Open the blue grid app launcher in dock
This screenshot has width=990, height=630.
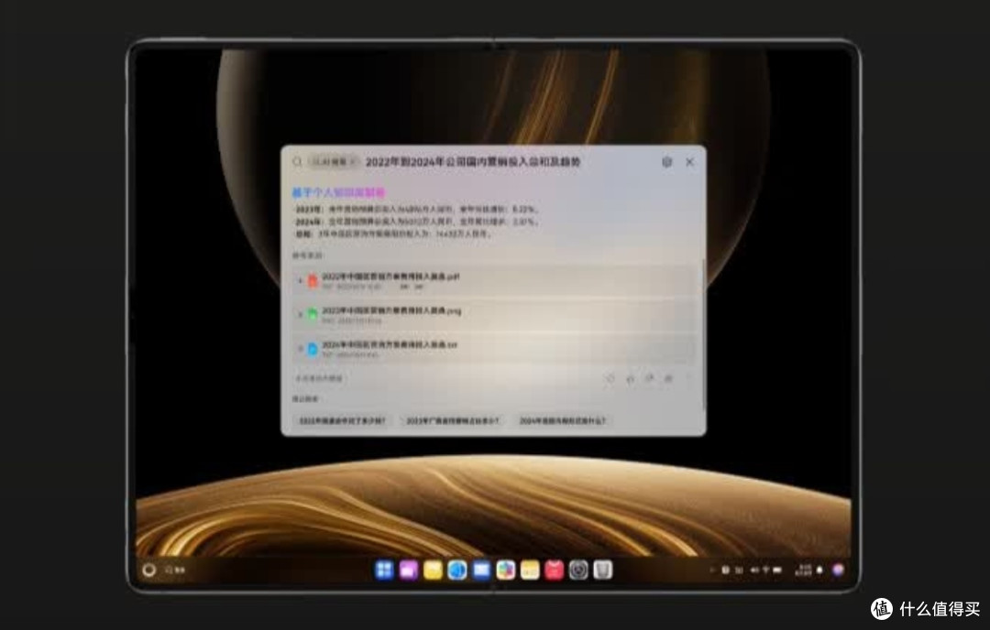(x=384, y=570)
